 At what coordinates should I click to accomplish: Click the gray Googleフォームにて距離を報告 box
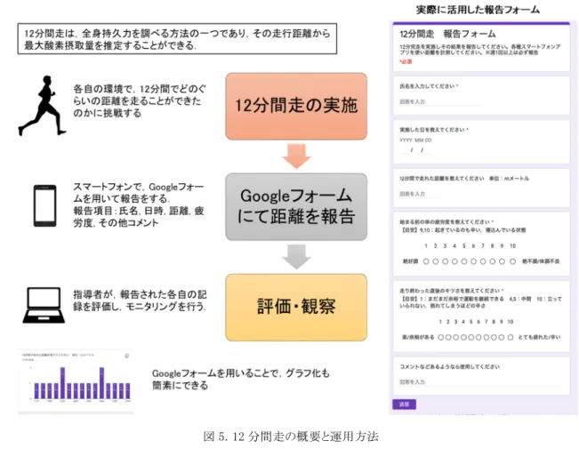296,206
